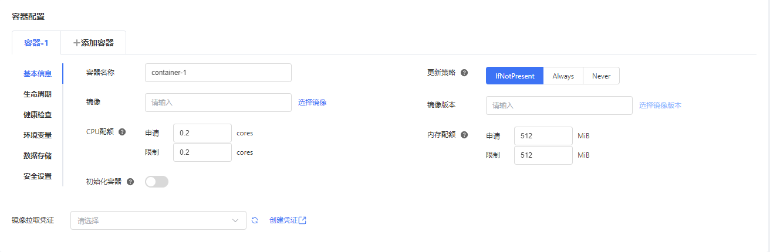Open the 生命周期 section
The height and width of the screenshot is (252, 770).
pos(38,94)
